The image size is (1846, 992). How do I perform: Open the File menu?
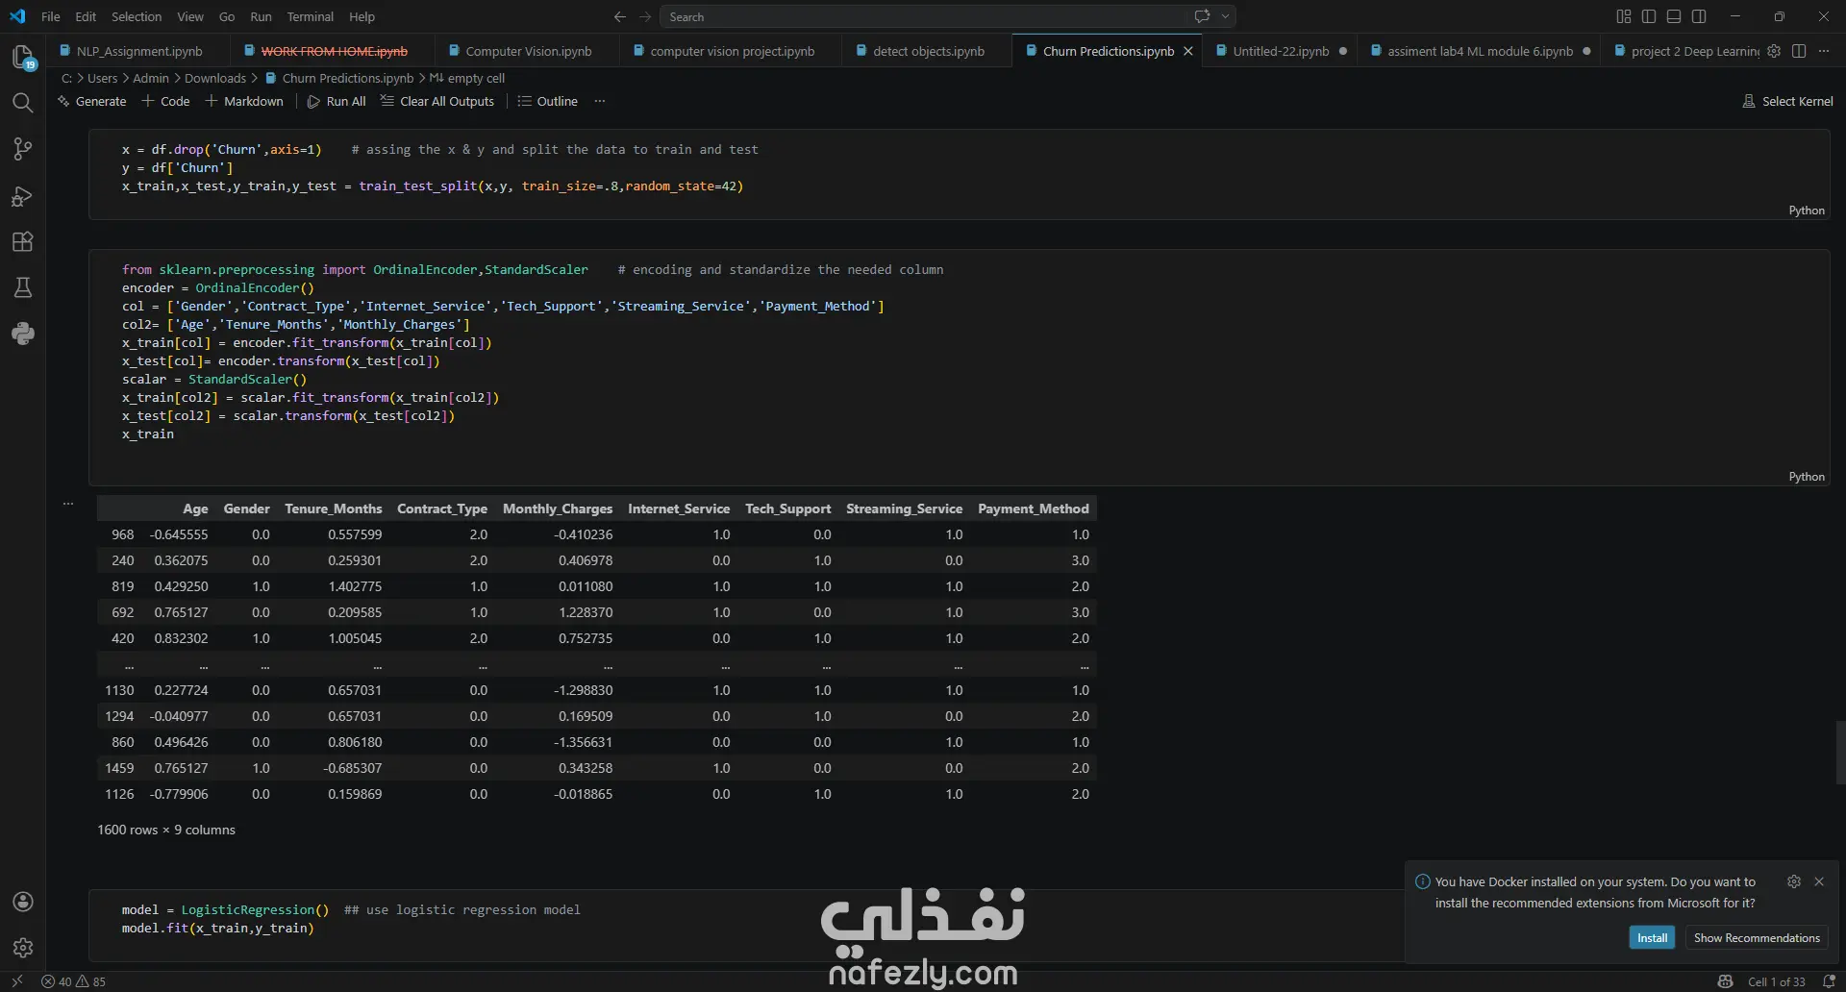click(x=51, y=16)
